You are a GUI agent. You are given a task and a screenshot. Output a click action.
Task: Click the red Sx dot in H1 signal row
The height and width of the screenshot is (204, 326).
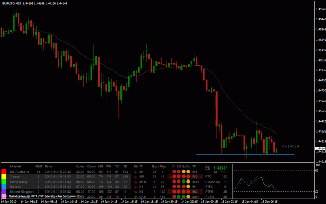click(184, 187)
